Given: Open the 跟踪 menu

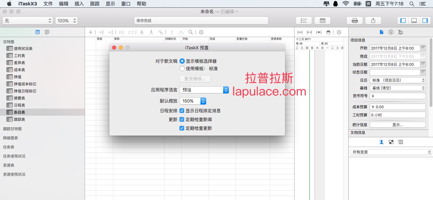Looking at the screenshot, I should [95, 4].
